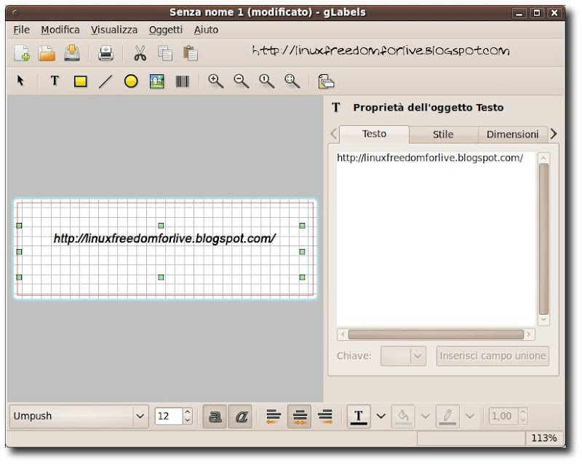Screen dimensions: 582x464
Task: Click the Cut scissors icon
Action: coord(140,52)
